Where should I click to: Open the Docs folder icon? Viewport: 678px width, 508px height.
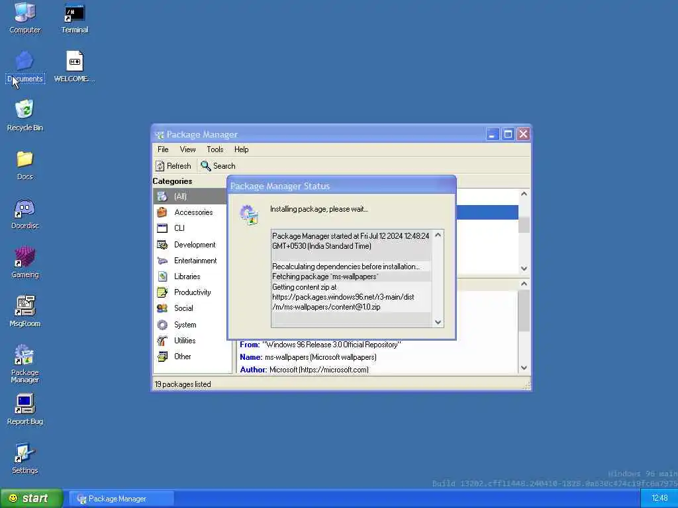pos(24,165)
